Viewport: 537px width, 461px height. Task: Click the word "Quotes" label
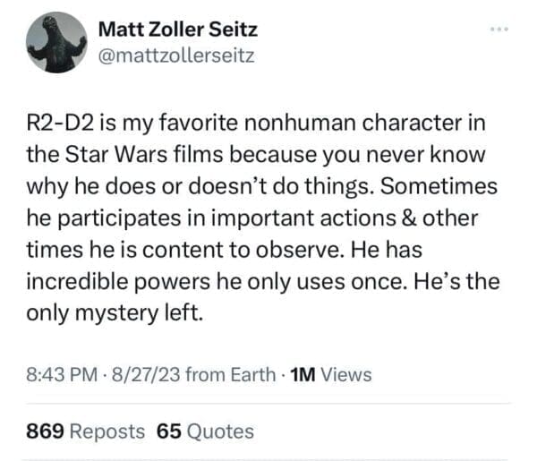pyautogui.click(x=221, y=431)
